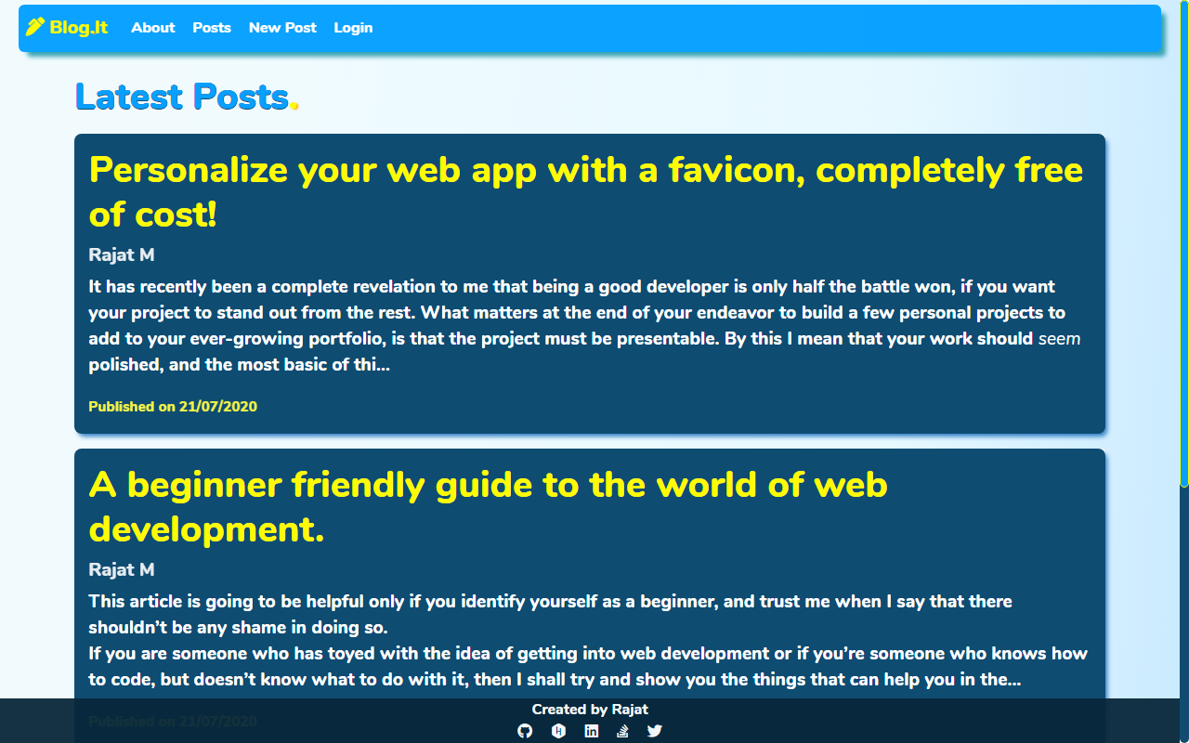Open the Login page from navbar
Viewport: 1189px width, 743px height.
coord(353,28)
